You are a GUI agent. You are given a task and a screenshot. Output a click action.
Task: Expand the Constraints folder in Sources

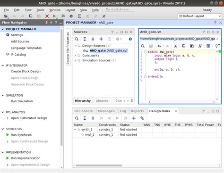(x=75, y=56)
